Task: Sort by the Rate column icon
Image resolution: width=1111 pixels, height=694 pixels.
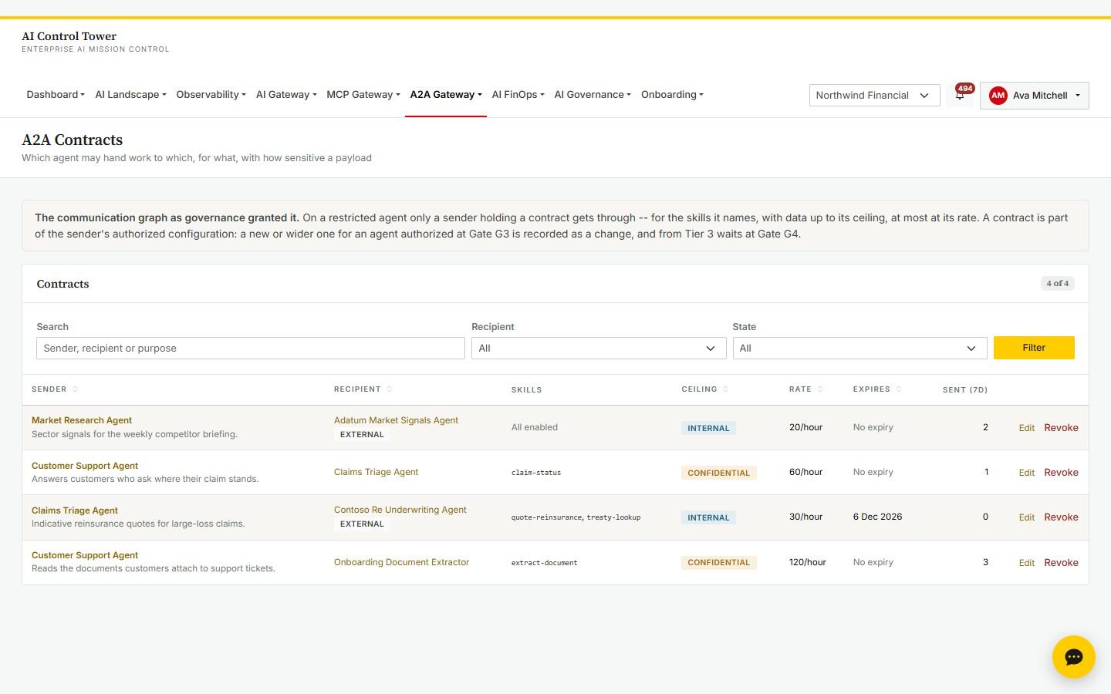Action: coord(820,389)
